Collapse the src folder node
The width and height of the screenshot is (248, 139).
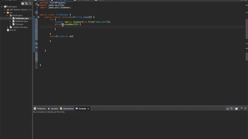point(5,12)
